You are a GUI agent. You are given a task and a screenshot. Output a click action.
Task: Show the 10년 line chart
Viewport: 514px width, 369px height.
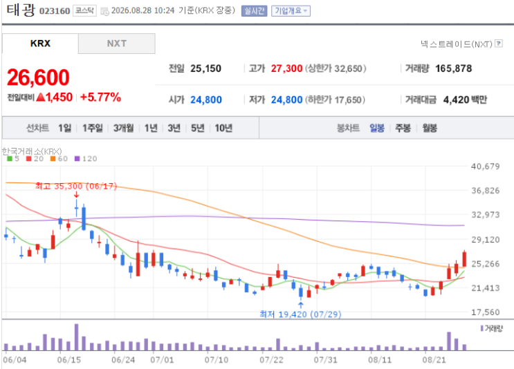click(x=223, y=128)
